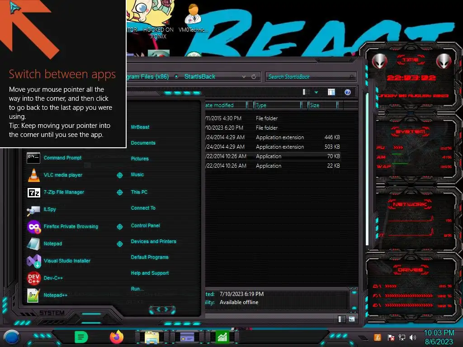Screen dimensions: 463x347
Task: Switch to File Explorer taskbar icon
Action: coord(152,338)
